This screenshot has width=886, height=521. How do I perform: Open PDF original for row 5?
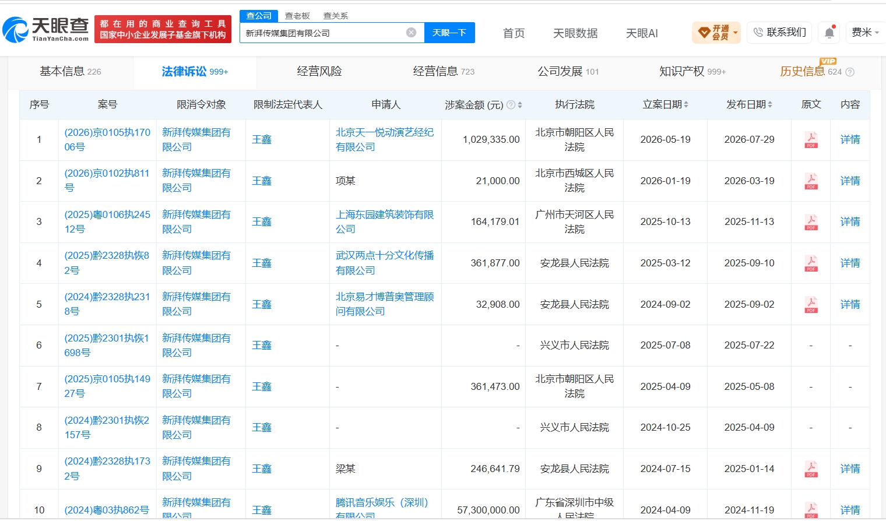tap(811, 305)
